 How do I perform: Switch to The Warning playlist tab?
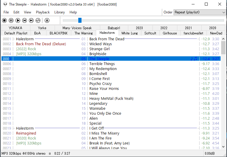tap(84, 33)
